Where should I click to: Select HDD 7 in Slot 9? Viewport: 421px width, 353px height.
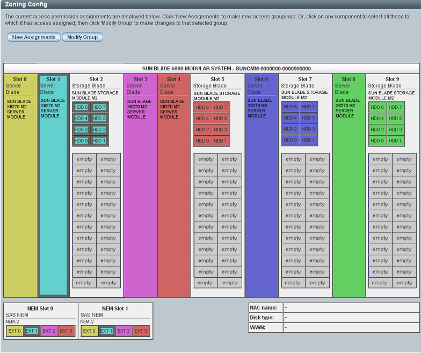pos(395,107)
